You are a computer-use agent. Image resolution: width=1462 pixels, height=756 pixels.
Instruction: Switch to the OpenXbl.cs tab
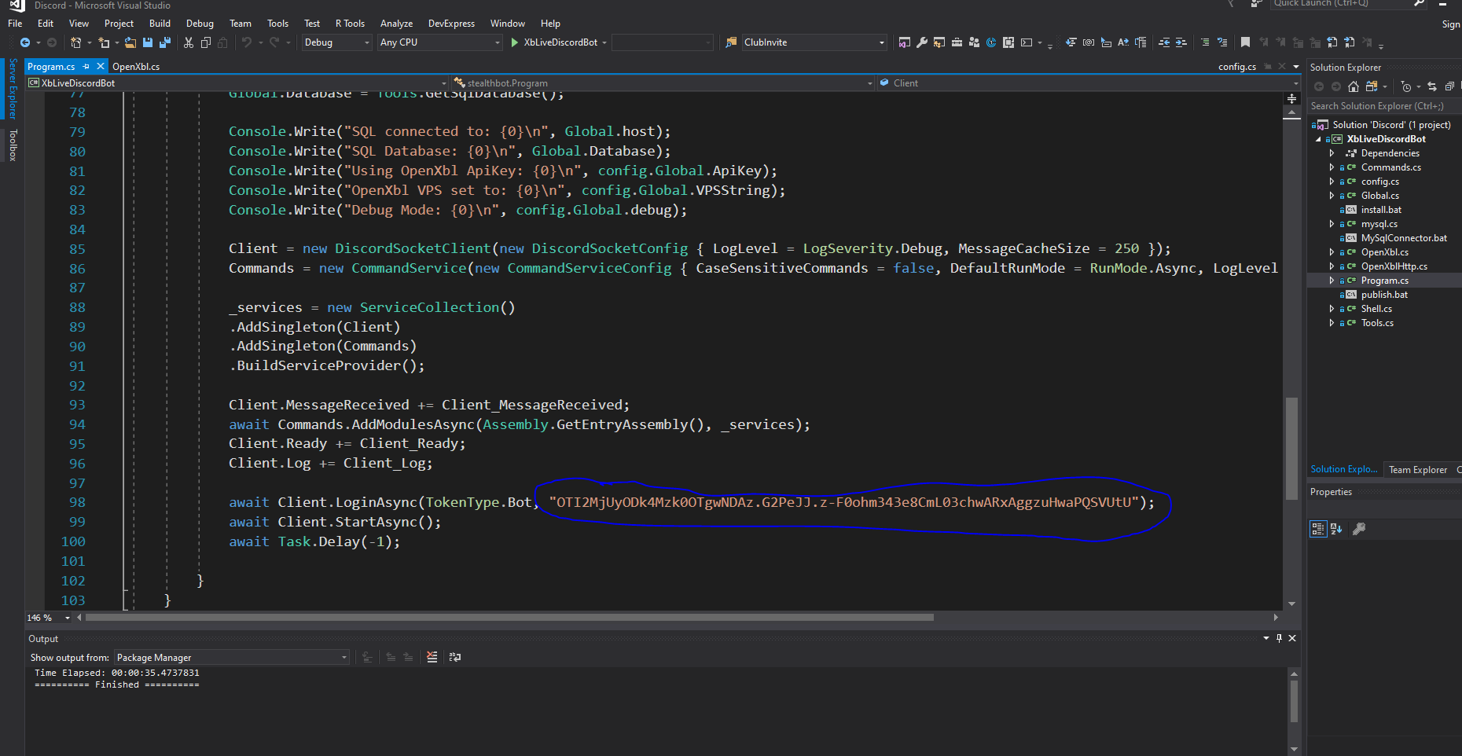click(x=136, y=67)
